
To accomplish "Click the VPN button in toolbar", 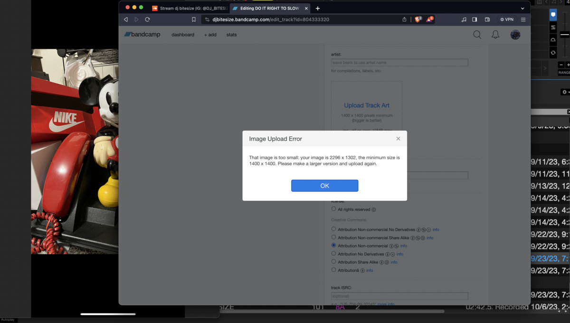I will [x=506, y=19].
